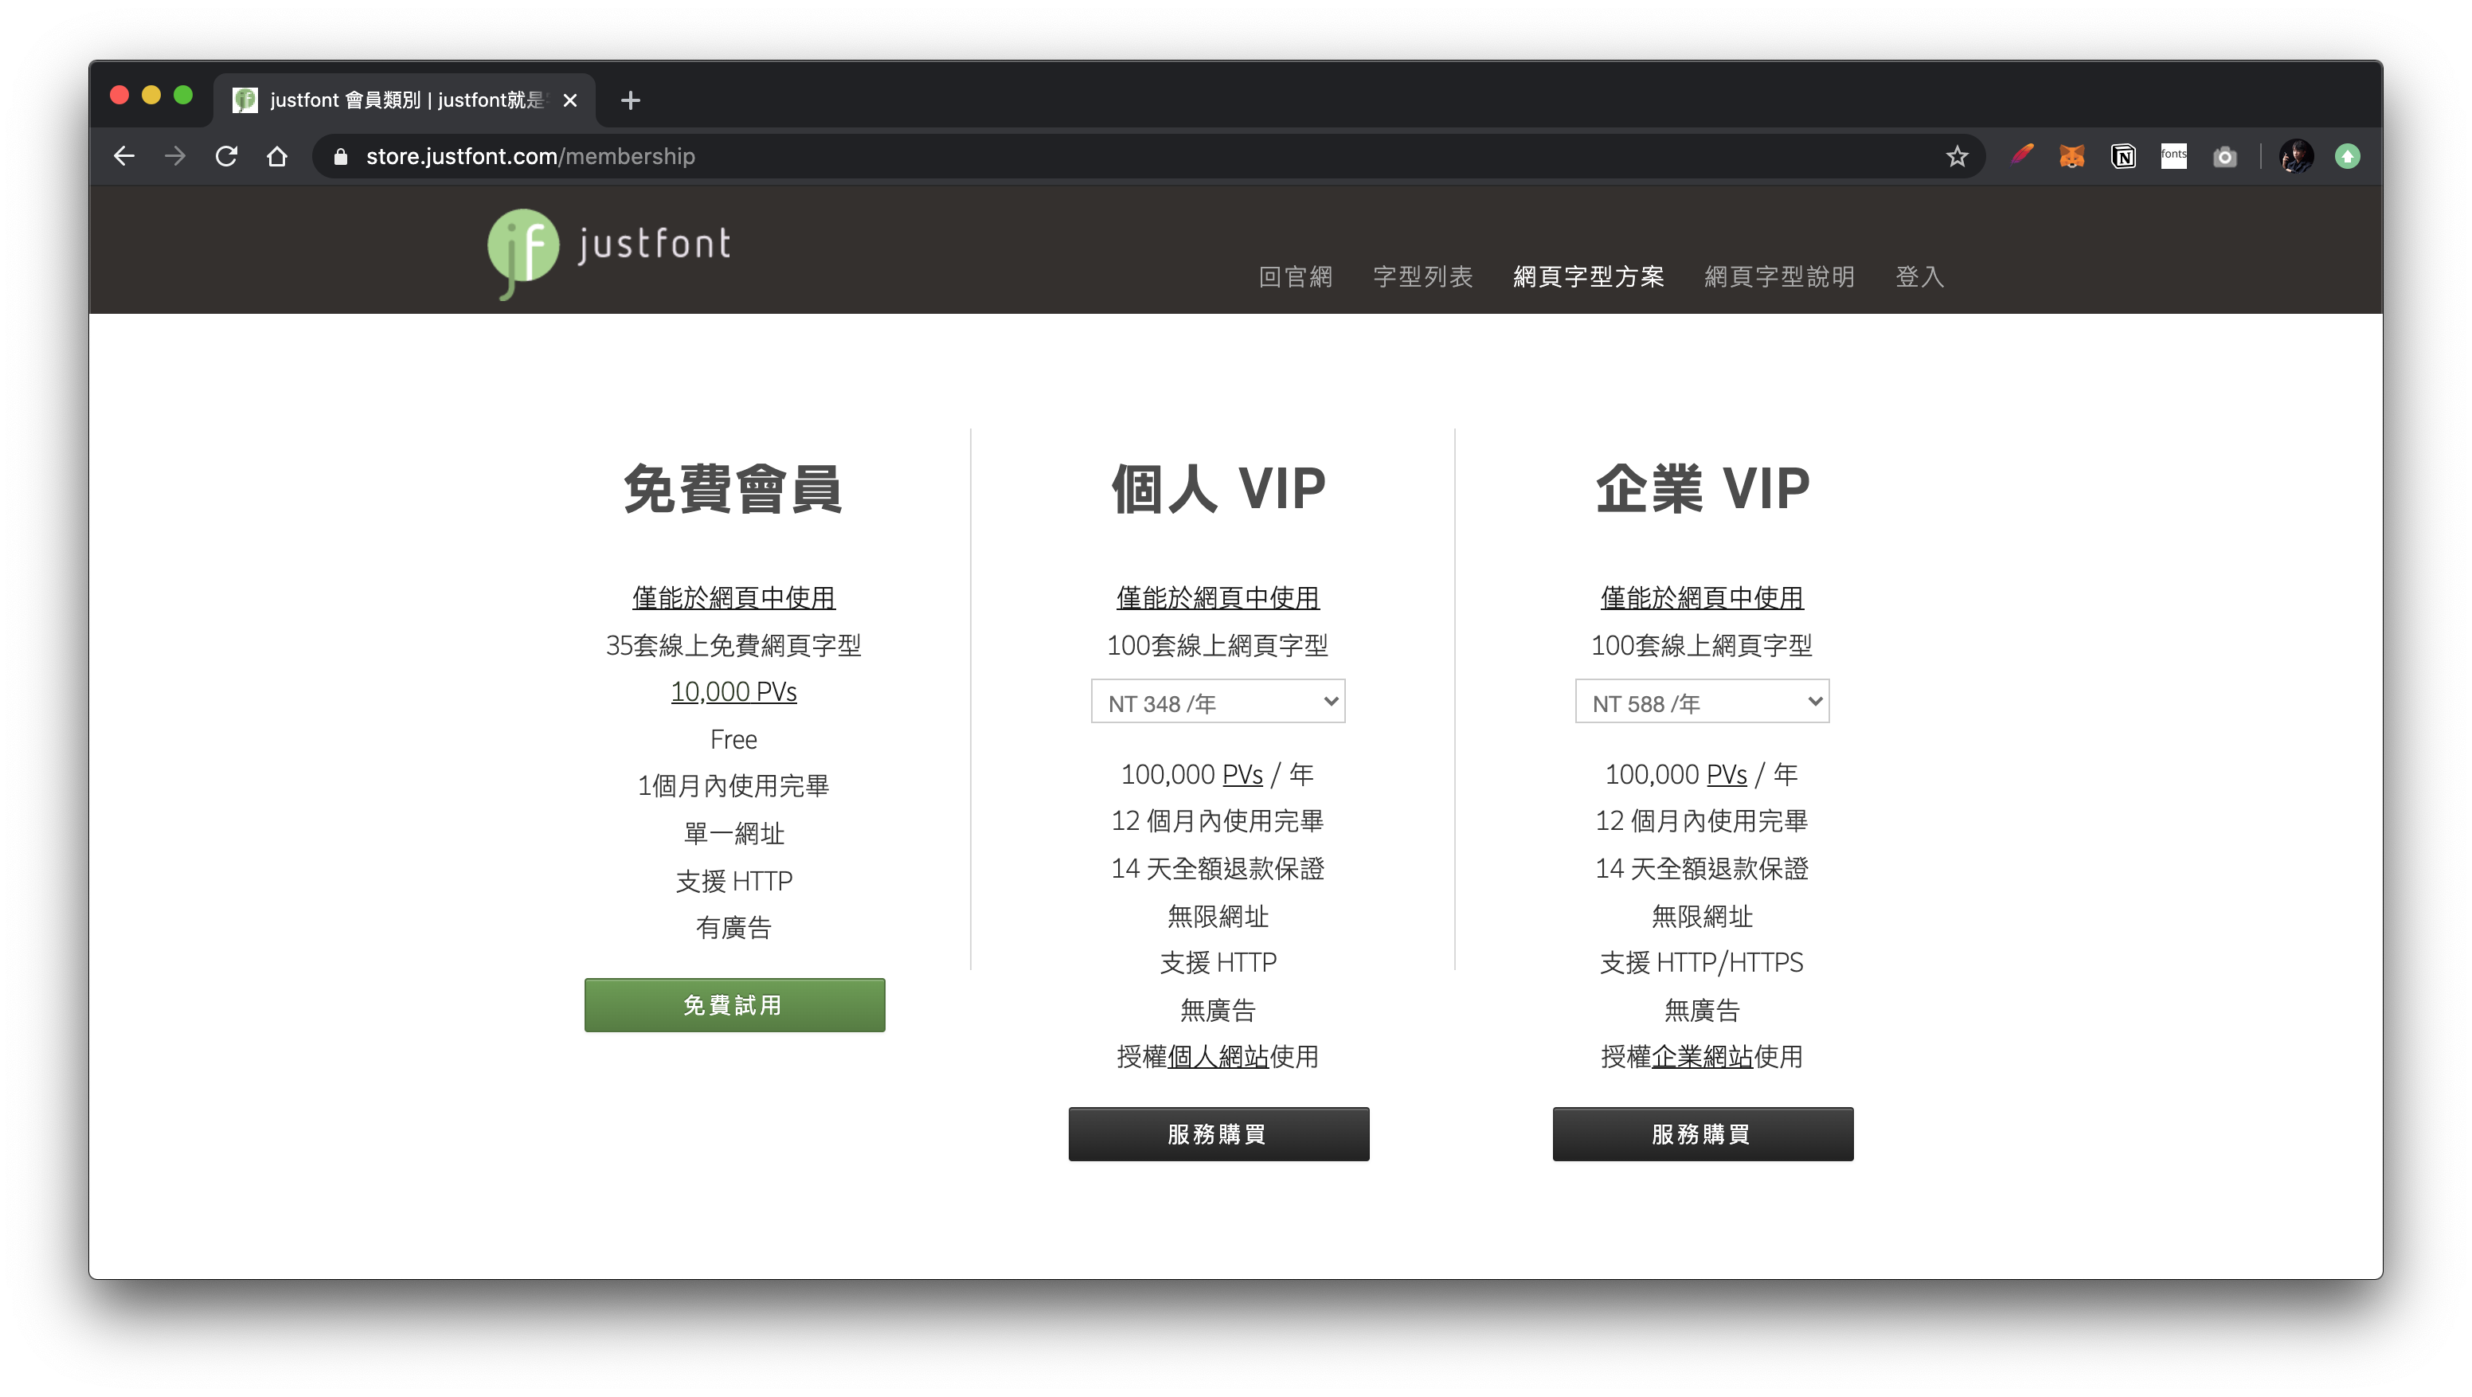2472x1397 pixels.
Task: Click the 個人網站 underlined link
Action: click(x=1218, y=1056)
